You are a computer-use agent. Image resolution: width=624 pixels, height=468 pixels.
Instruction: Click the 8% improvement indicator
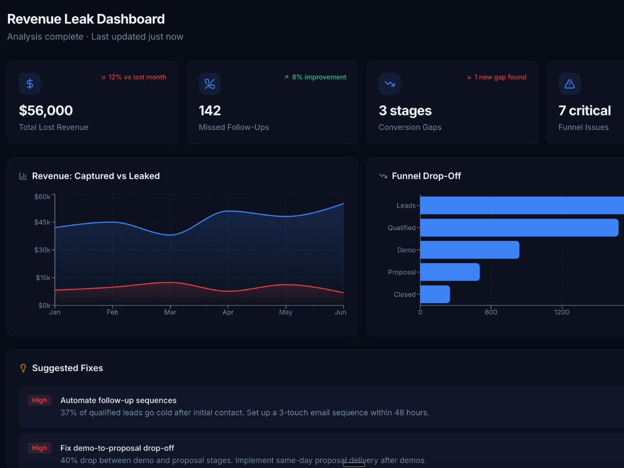315,76
